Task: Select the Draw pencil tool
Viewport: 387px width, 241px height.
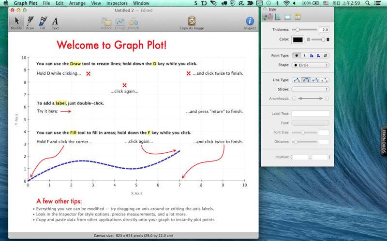Action: pos(30,23)
